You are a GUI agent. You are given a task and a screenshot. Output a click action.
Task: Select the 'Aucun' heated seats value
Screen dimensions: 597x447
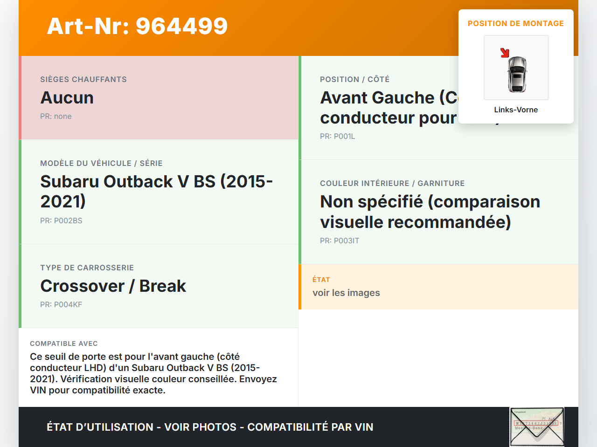(x=67, y=98)
